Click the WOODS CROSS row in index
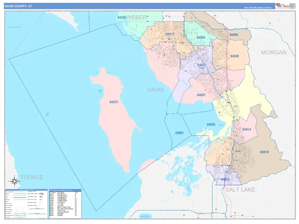 [63, 212]
